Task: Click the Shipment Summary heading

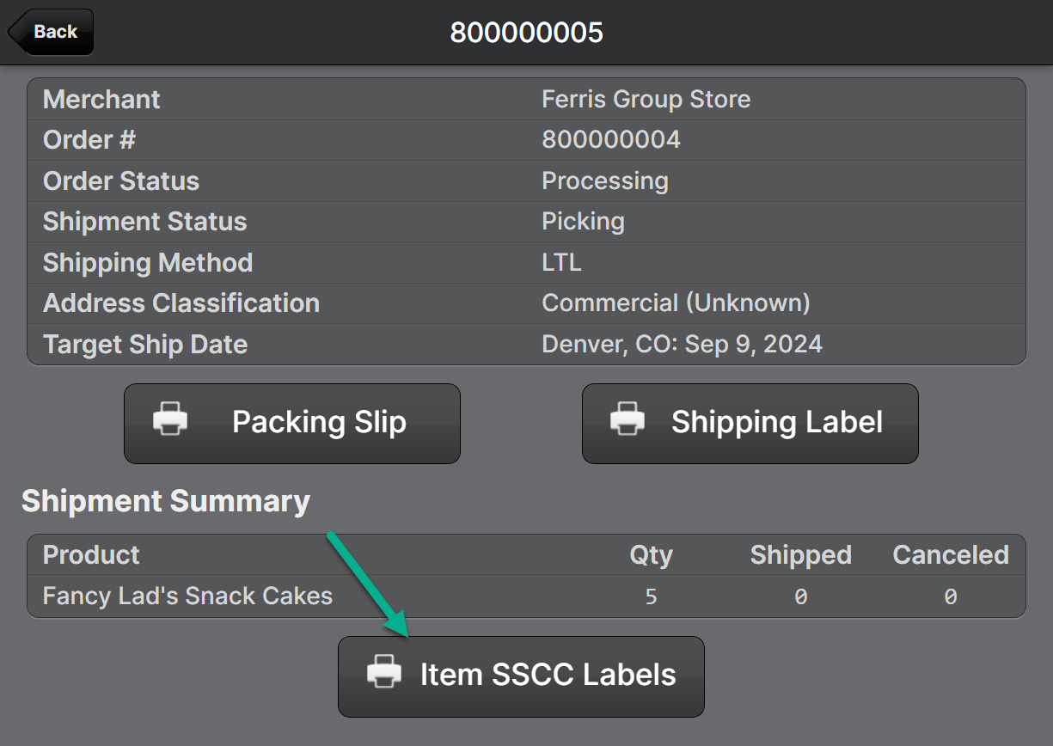Action: tap(166, 501)
